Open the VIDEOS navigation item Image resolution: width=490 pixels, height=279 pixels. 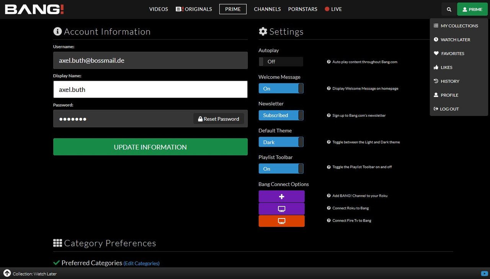(158, 9)
